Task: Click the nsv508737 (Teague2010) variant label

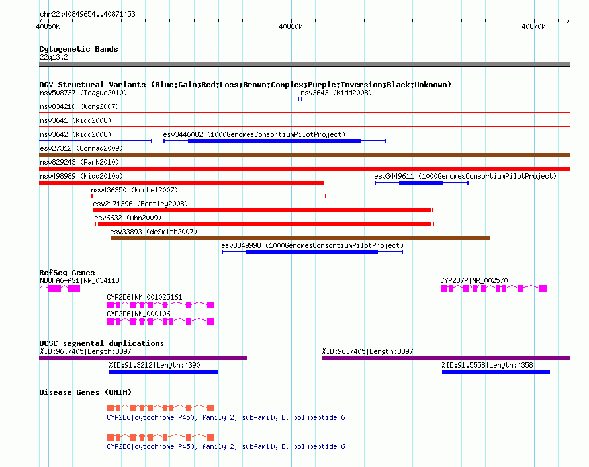Action: (x=83, y=93)
